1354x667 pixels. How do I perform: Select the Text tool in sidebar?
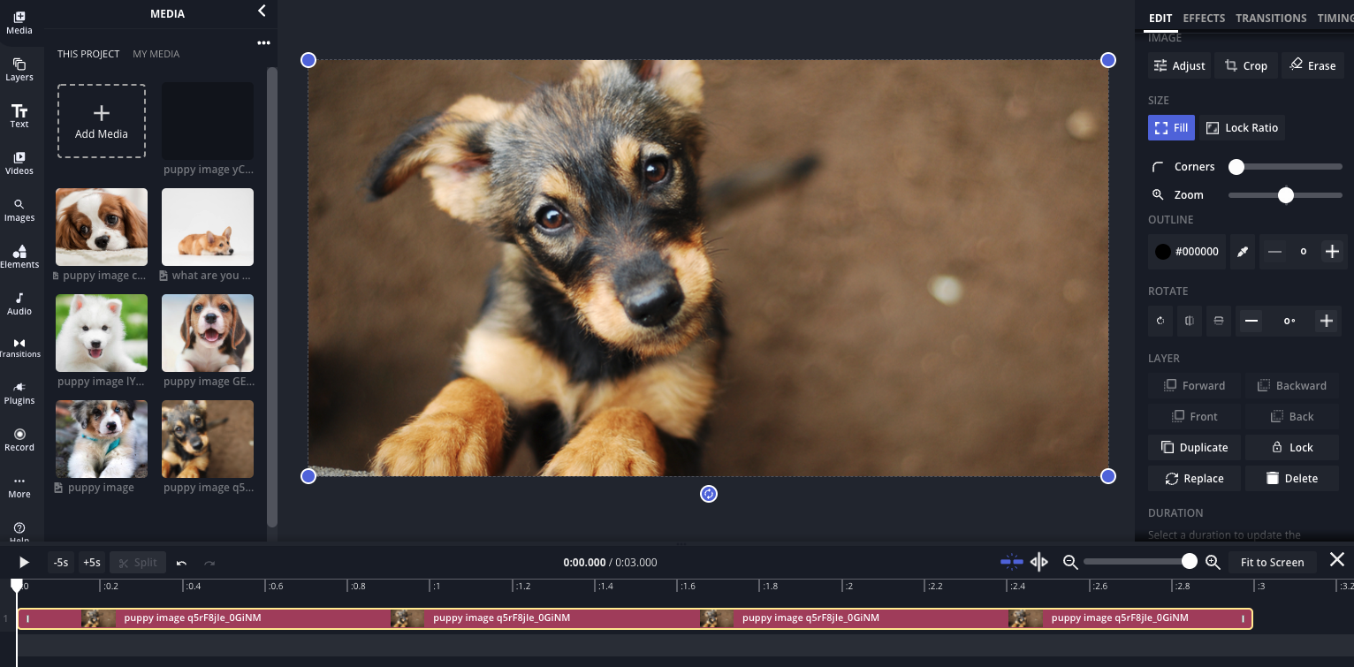pyautogui.click(x=19, y=116)
